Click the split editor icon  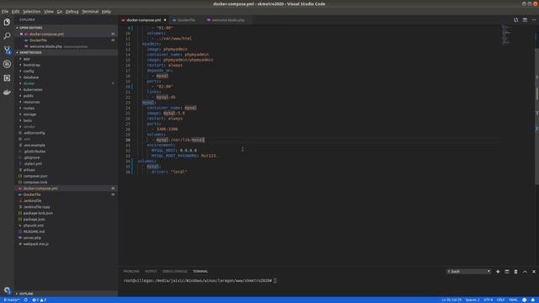(x=525, y=20)
